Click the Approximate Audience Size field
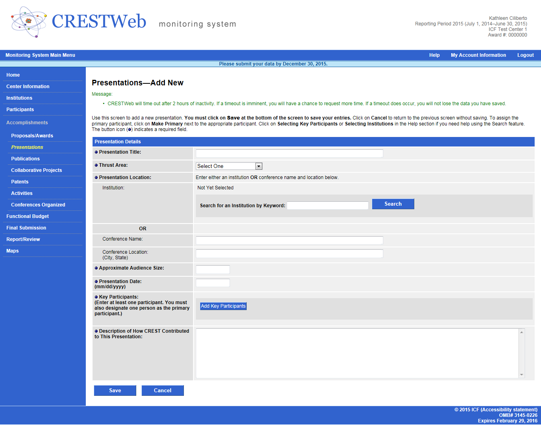Viewport: 541px width, 426px height. point(213,270)
